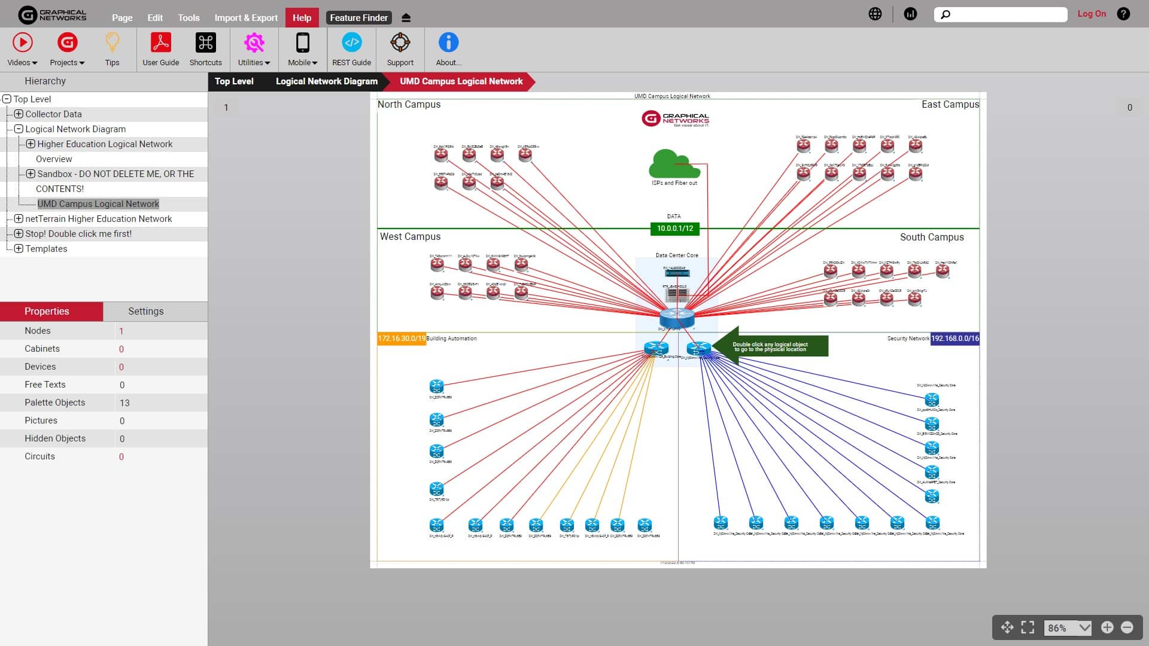Viewport: 1149px width, 646px height.
Task: Click the Circuits property row
Action: point(104,456)
